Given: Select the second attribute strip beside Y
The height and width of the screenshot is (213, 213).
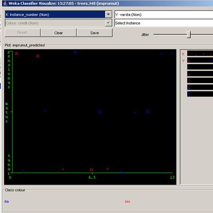Looking at the screenshot, I should click(x=200, y=60).
